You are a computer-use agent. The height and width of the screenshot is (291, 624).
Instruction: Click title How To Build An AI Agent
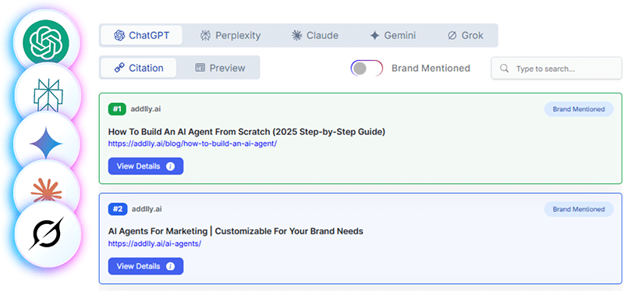[246, 132]
